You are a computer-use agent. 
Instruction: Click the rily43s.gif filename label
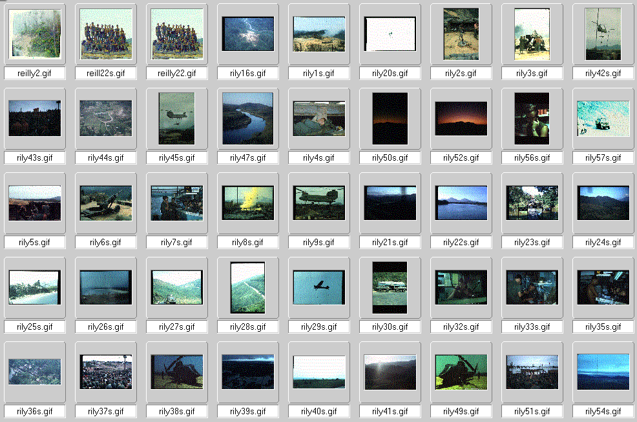point(35,158)
